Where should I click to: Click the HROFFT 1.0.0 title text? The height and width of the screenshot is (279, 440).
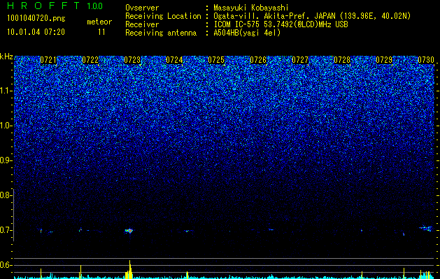click(55, 6)
